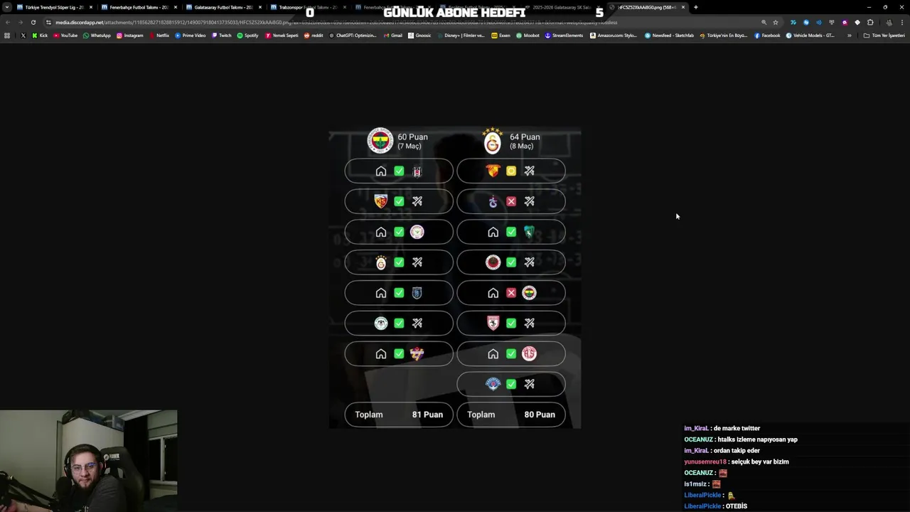
Task: Open the Tüm Yer İşaretleri folder
Action: [884, 36]
